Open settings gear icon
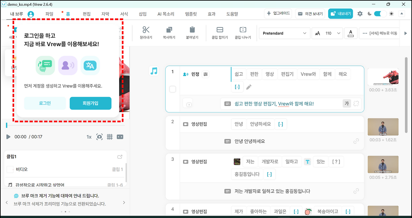The height and width of the screenshot is (218, 412). 360,14
